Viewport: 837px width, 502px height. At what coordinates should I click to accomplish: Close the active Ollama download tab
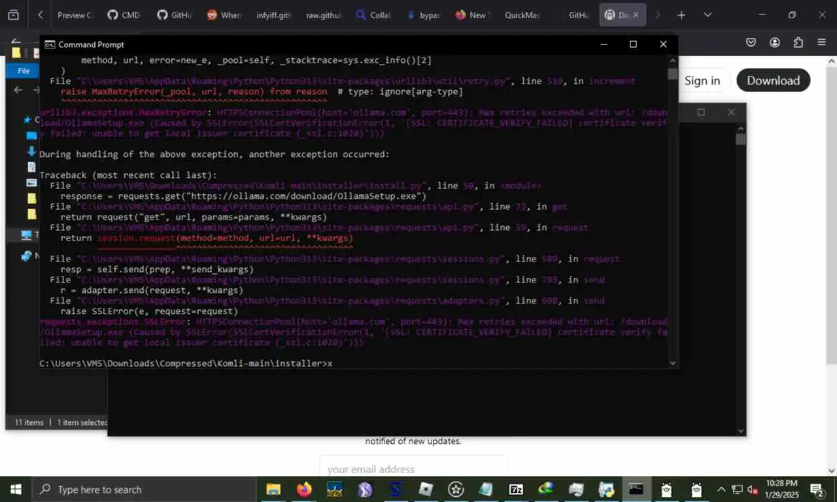click(x=635, y=14)
